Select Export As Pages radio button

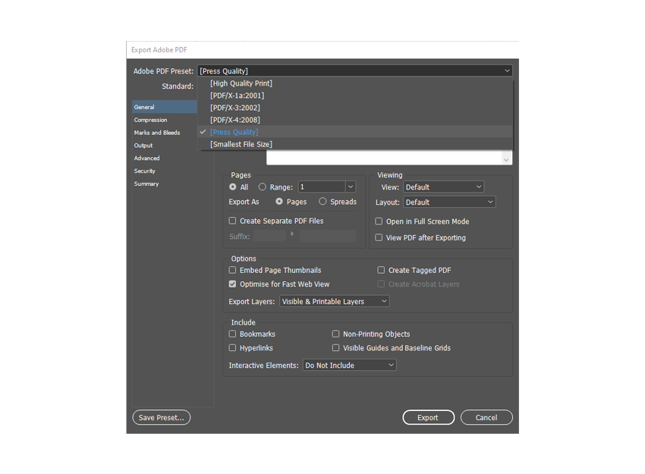(279, 202)
